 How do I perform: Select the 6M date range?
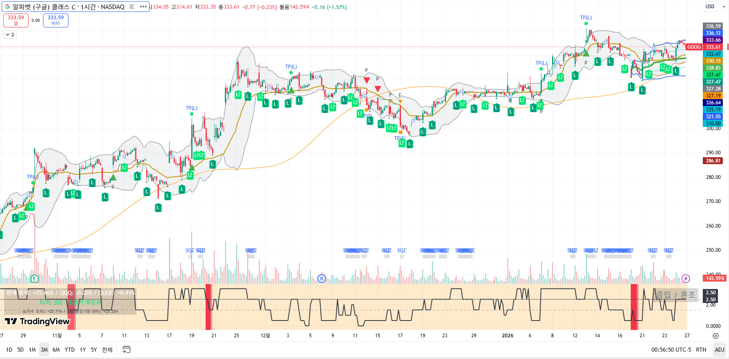pos(56,350)
